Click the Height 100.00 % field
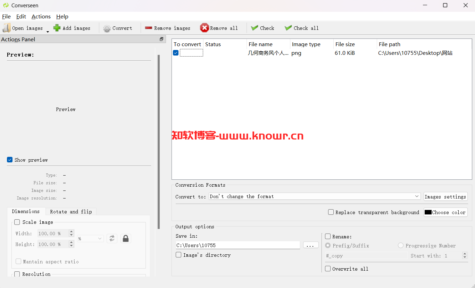This screenshot has width=475, height=288. (53, 244)
